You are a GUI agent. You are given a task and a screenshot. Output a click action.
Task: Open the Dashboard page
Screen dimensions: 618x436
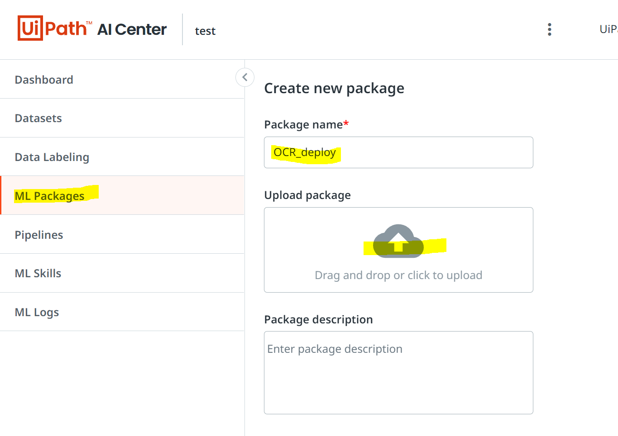[44, 80]
